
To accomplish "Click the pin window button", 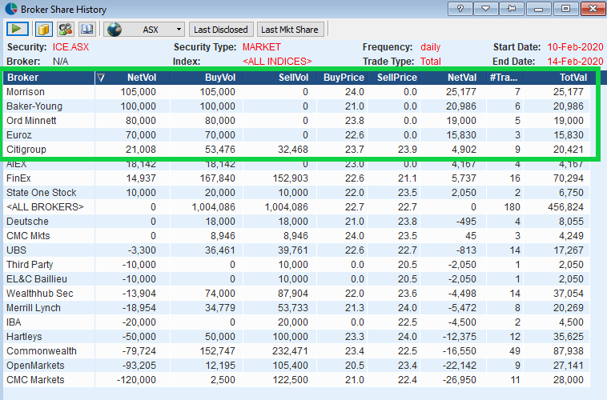I will point(512,9).
